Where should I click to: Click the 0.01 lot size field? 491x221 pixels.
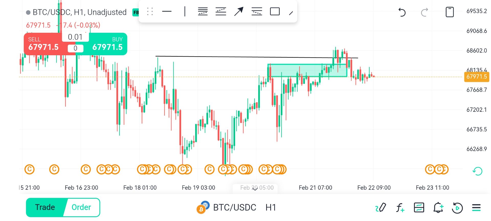click(x=75, y=37)
